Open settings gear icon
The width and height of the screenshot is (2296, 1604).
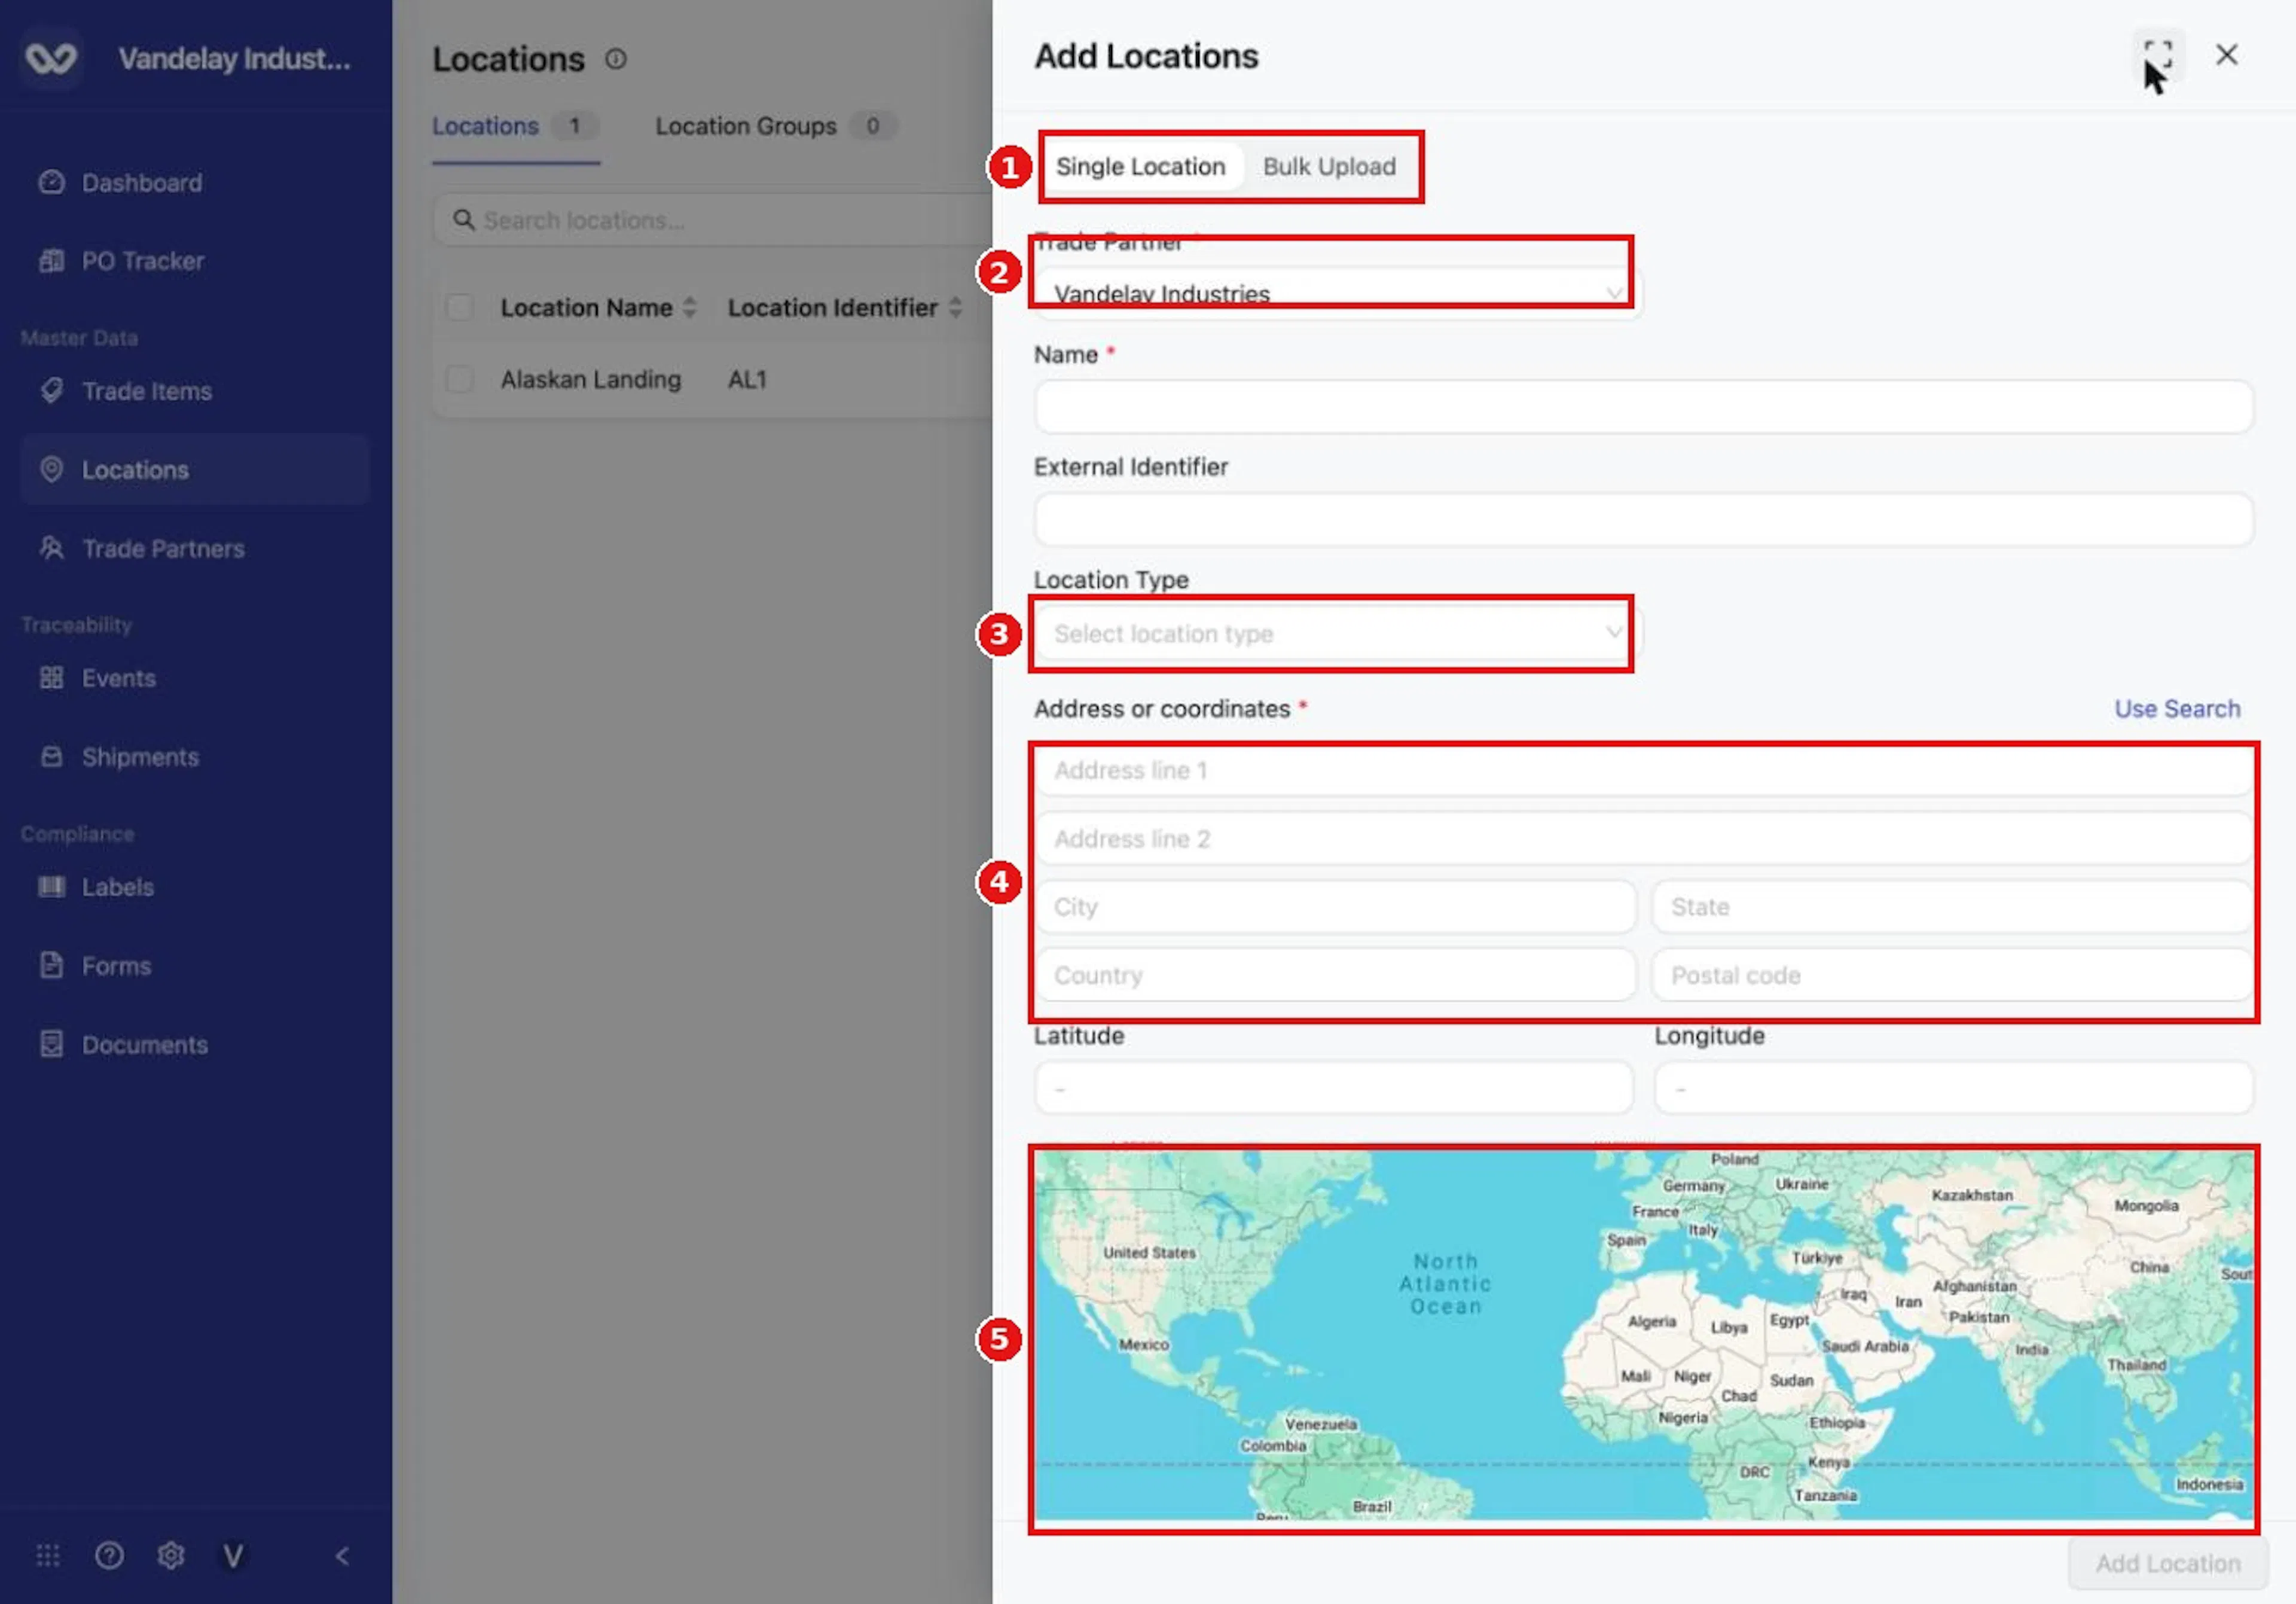[x=171, y=1556]
